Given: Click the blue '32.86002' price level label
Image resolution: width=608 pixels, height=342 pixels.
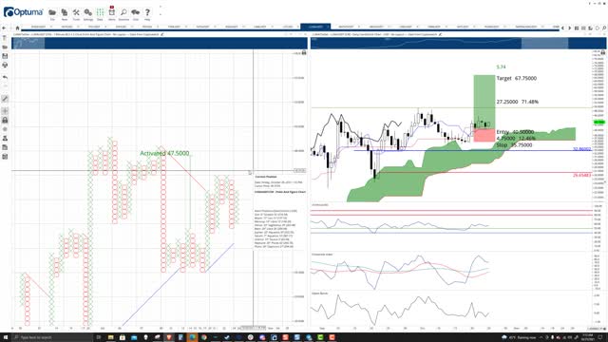Looking at the screenshot, I should (581, 149).
